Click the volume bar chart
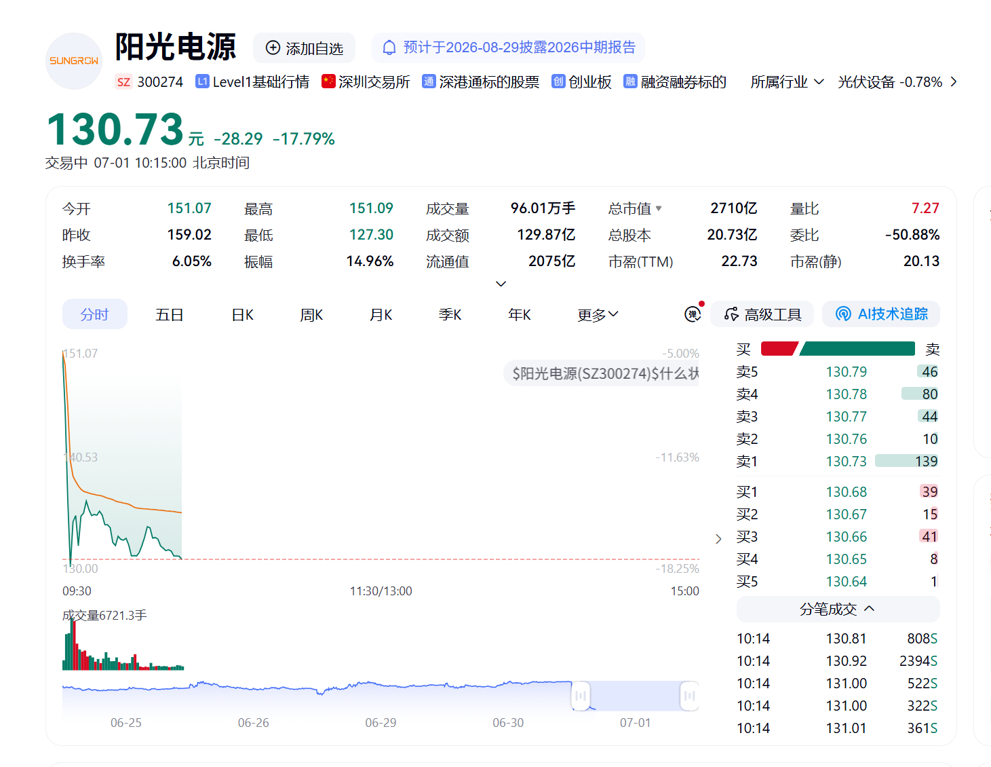Viewport: 991px width, 767px height. tap(123, 645)
